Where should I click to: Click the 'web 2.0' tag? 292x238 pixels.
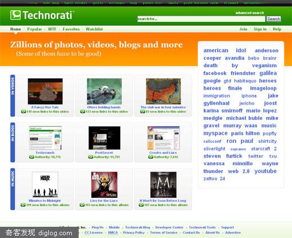(239, 171)
